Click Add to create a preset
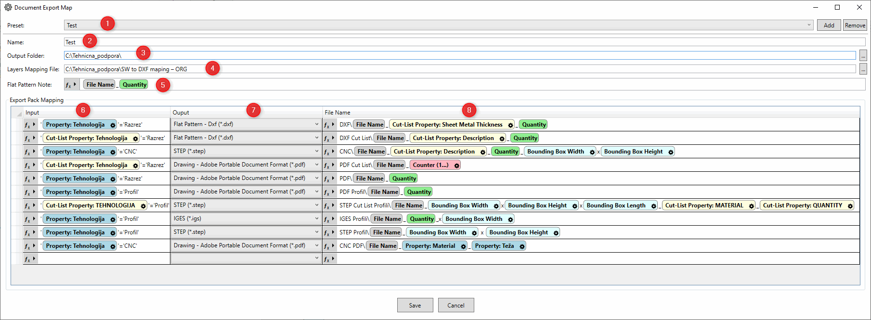Screen dimensions: 871x320 829,26
